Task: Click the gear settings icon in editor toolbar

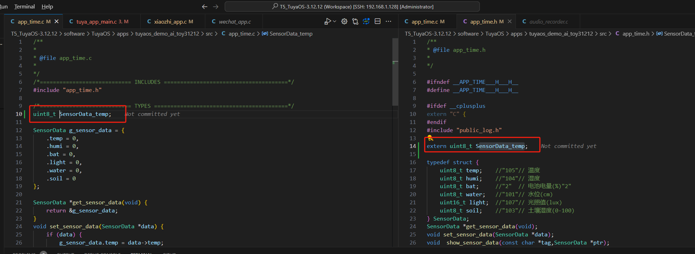Action: (x=344, y=21)
